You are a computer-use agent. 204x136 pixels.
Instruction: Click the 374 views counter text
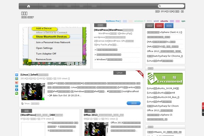pos(46,119)
